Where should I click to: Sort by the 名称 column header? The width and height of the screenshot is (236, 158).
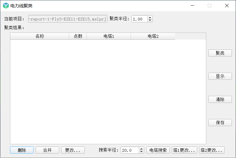[40, 36]
